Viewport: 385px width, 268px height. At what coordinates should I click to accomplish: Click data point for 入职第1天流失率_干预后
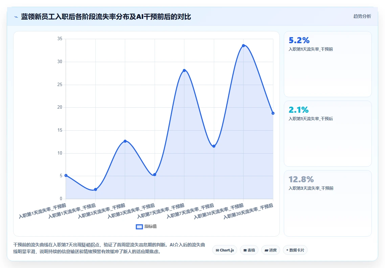[x=95, y=189]
